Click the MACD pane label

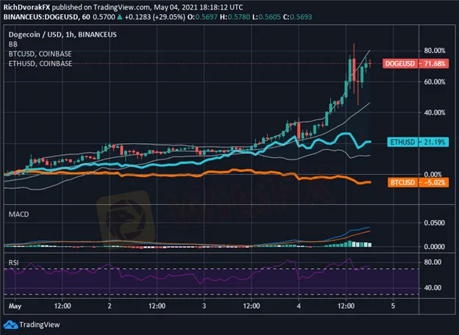[18, 215]
